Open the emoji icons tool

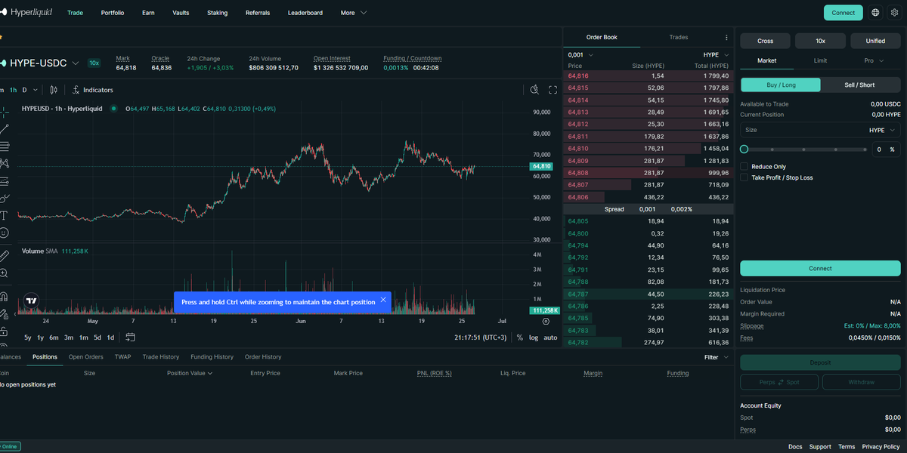4,233
